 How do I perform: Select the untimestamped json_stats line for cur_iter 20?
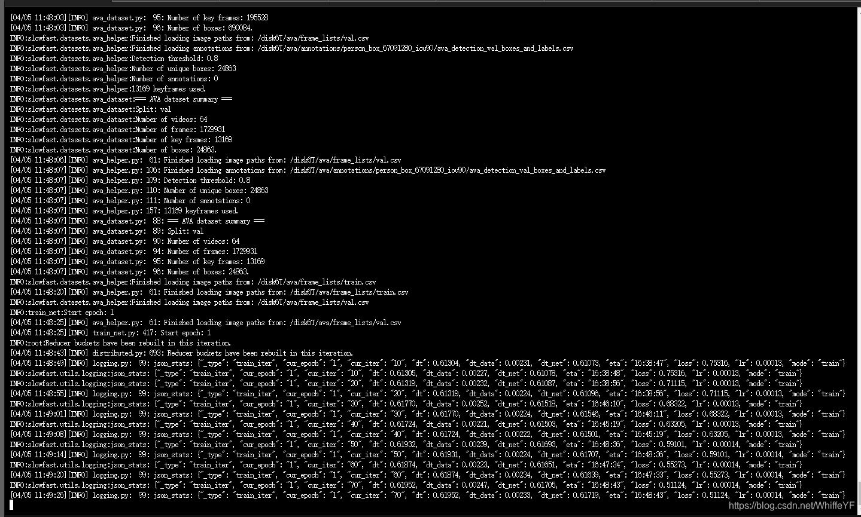(406, 384)
